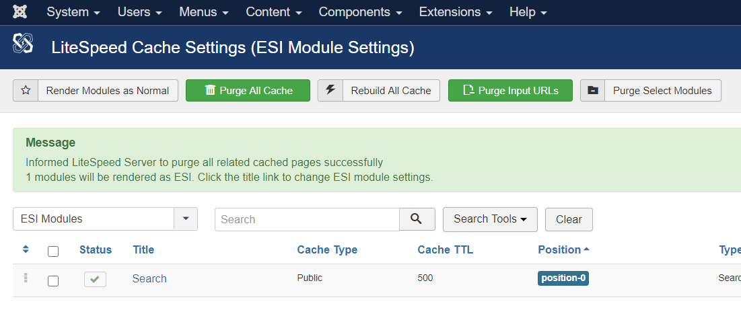Viewport: 741px width, 314px height.
Task: Sort table by Cache Type column
Action: (327, 249)
